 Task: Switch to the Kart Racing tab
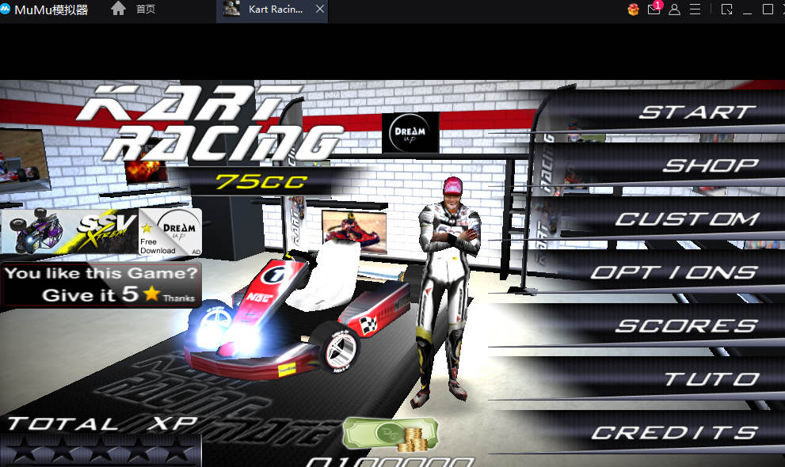coord(273,9)
